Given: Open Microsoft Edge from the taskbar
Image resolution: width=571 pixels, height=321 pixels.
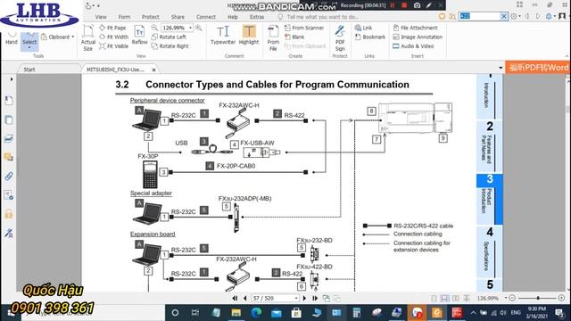Looking at the screenshot, I should (256, 313).
